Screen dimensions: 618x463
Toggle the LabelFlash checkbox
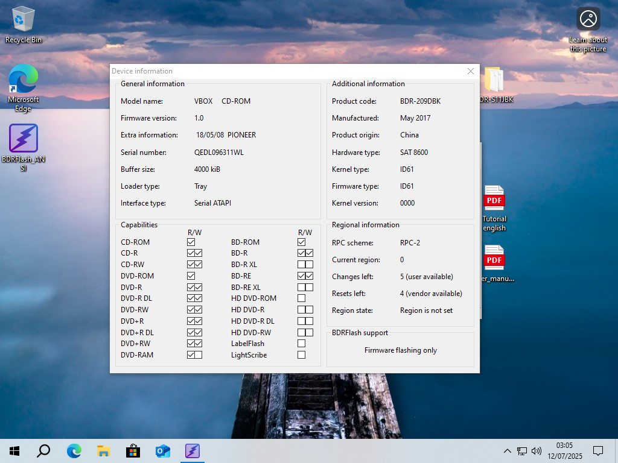[302, 343]
